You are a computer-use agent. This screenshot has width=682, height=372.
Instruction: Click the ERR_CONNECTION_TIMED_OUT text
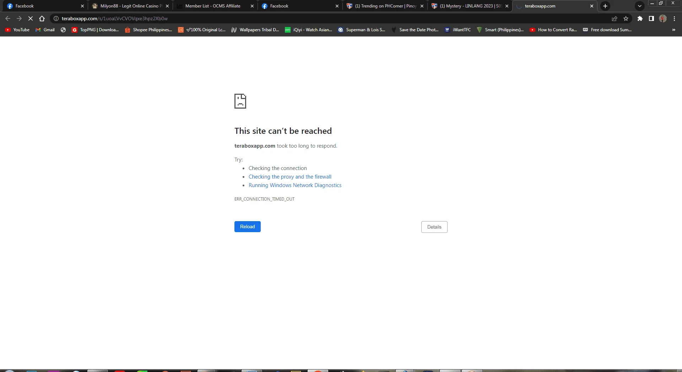[x=264, y=199]
